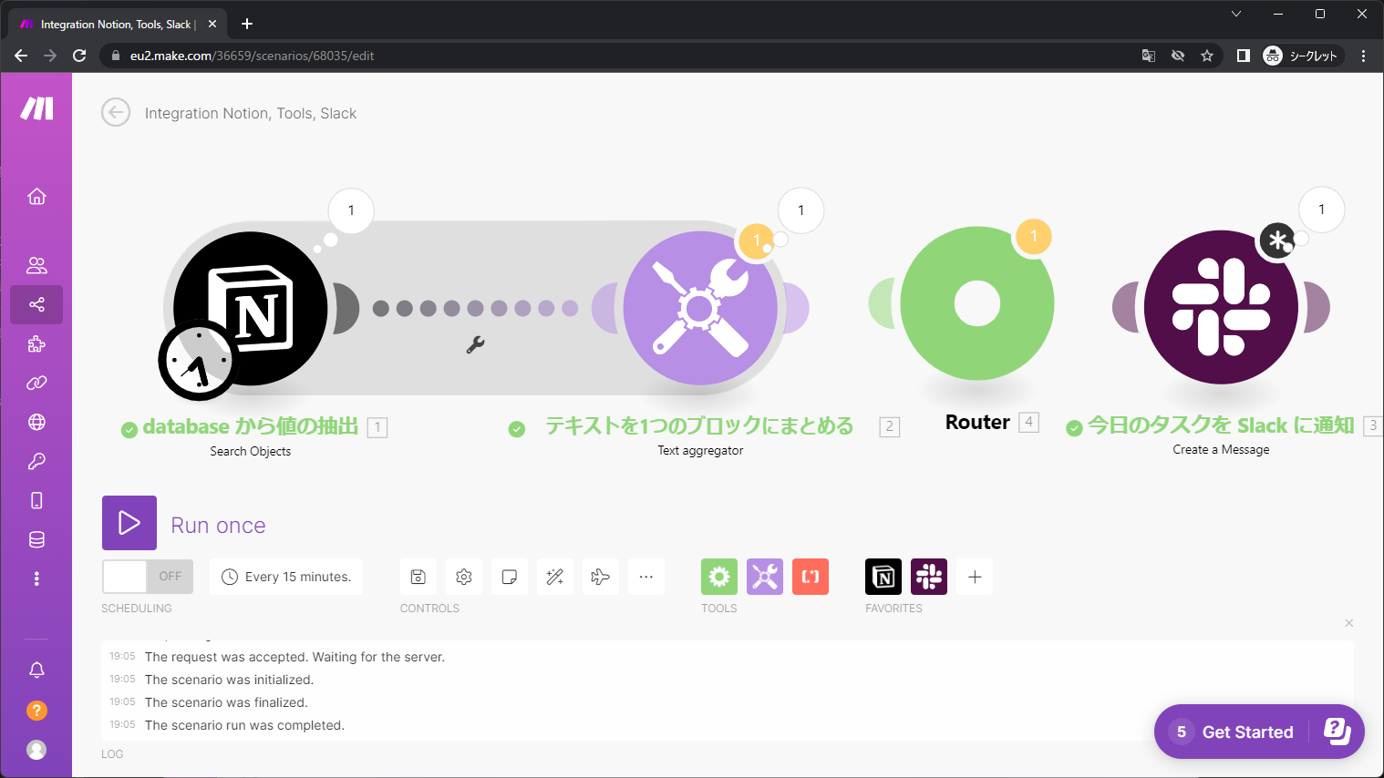Open the Every 15 minutes schedule setting
The image size is (1384, 778).
286,577
